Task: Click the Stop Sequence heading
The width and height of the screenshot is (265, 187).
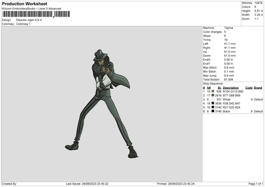Action: click(x=213, y=84)
